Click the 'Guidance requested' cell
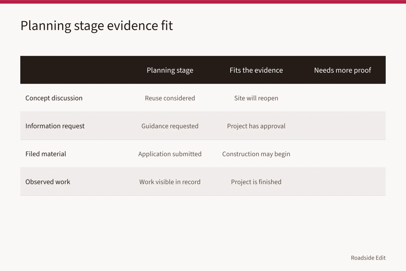Viewport: 406px width, 271px height. point(170,126)
